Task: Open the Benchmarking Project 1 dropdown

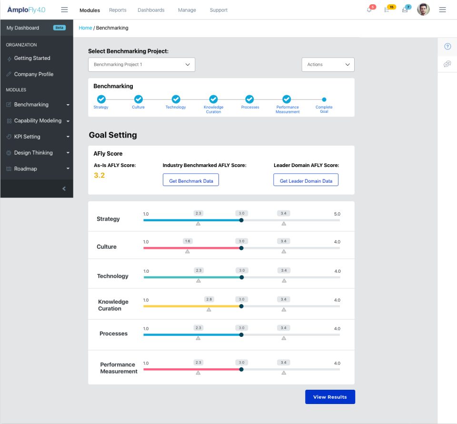Action: [x=141, y=65]
